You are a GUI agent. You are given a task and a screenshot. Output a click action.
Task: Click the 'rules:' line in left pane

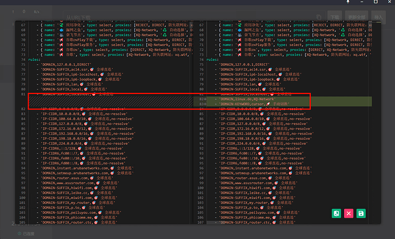pyautogui.click(x=34, y=60)
